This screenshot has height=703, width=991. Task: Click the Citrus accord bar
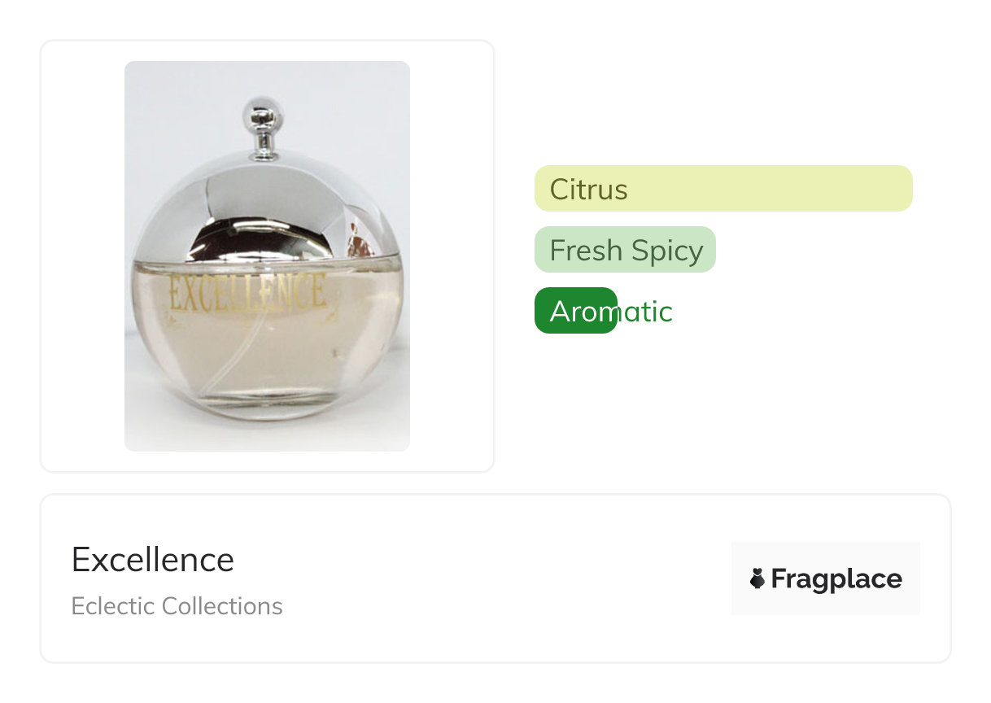(723, 188)
